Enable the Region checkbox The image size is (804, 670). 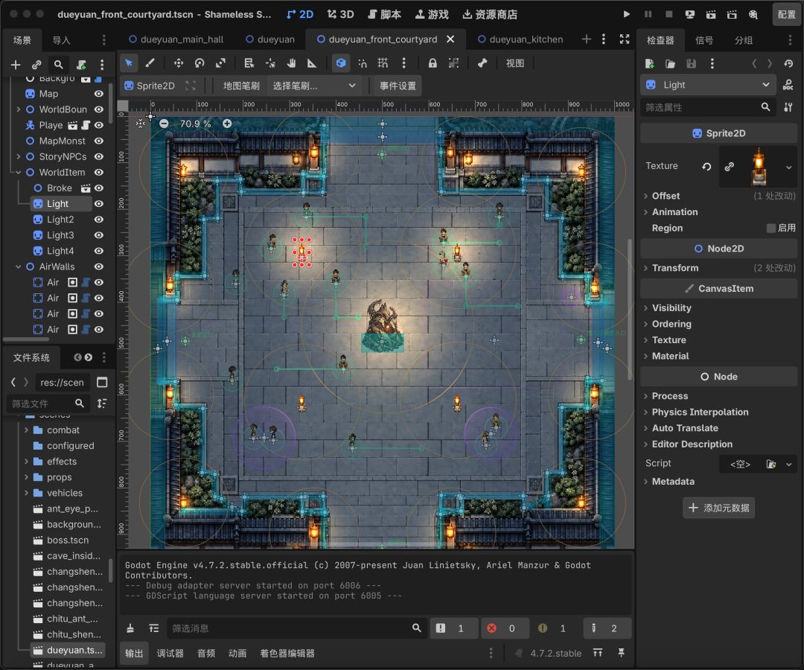tap(770, 228)
